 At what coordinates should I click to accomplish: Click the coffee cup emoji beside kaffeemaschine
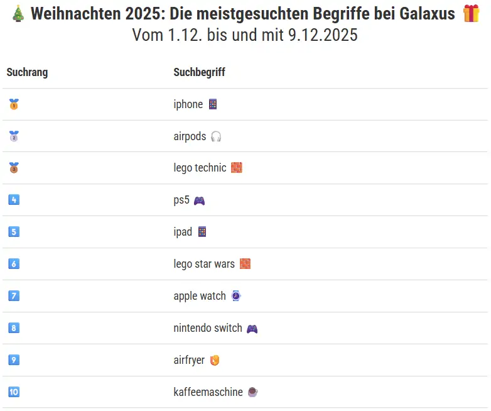coord(252,392)
